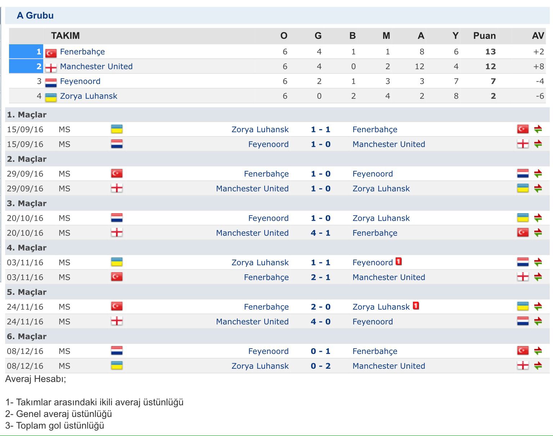
Task: Click the TAKIM column header
Action: tap(65, 36)
